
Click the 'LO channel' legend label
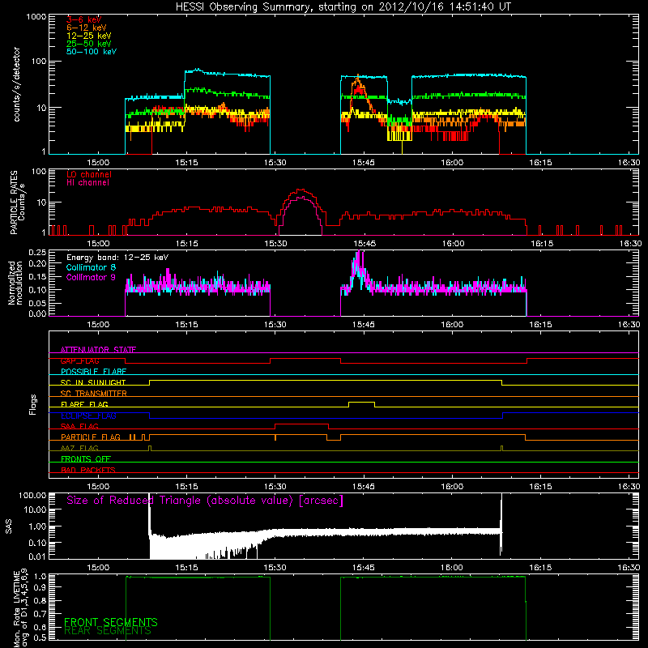pyautogui.click(x=89, y=174)
